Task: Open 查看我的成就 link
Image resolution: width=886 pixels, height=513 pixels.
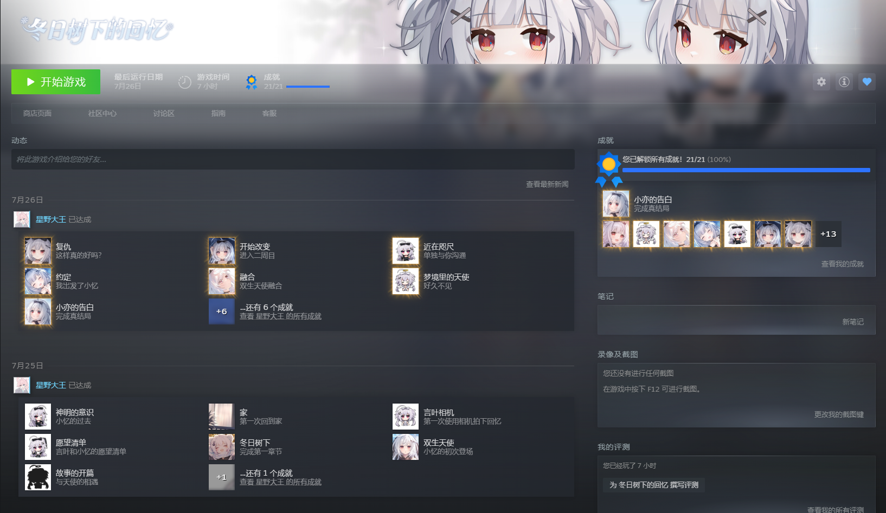Action: (x=843, y=264)
